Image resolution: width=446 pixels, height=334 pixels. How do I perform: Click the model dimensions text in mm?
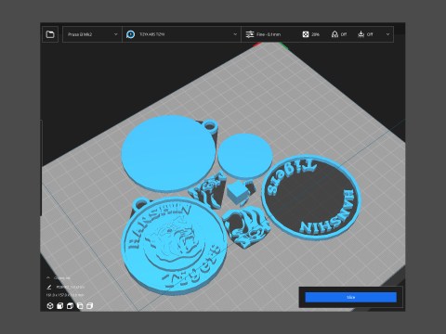click(65, 295)
